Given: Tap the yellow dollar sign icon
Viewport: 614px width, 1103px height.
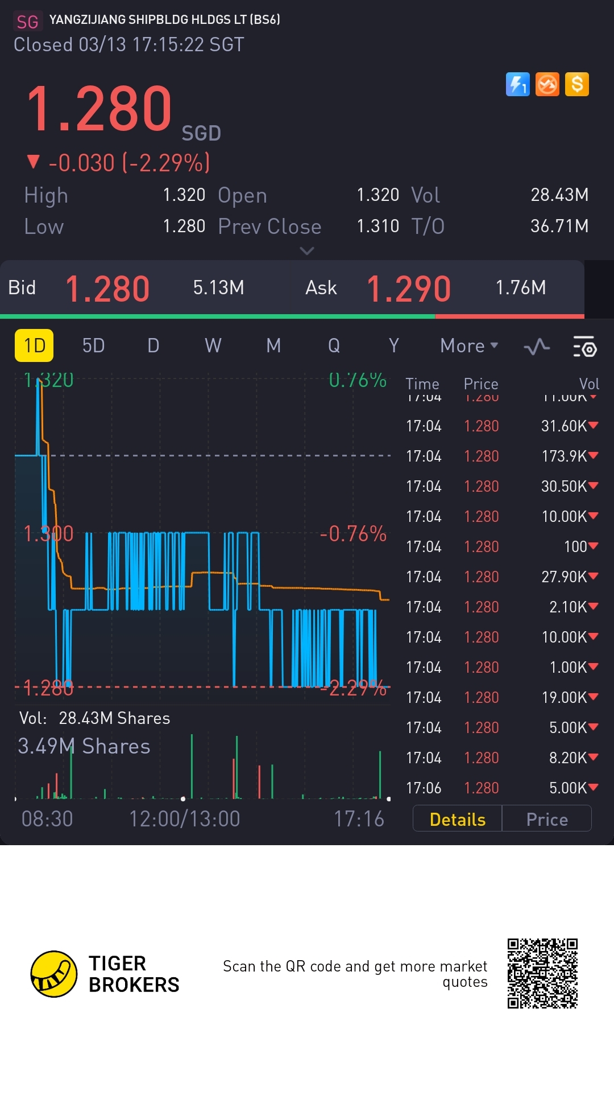Looking at the screenshot, I should coord(577,85).
